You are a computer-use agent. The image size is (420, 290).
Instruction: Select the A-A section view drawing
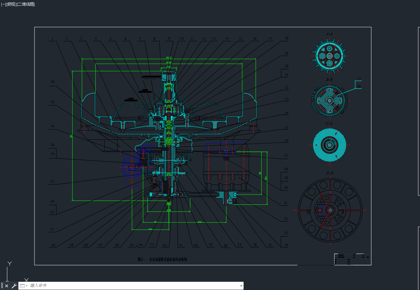click(329, 56)
